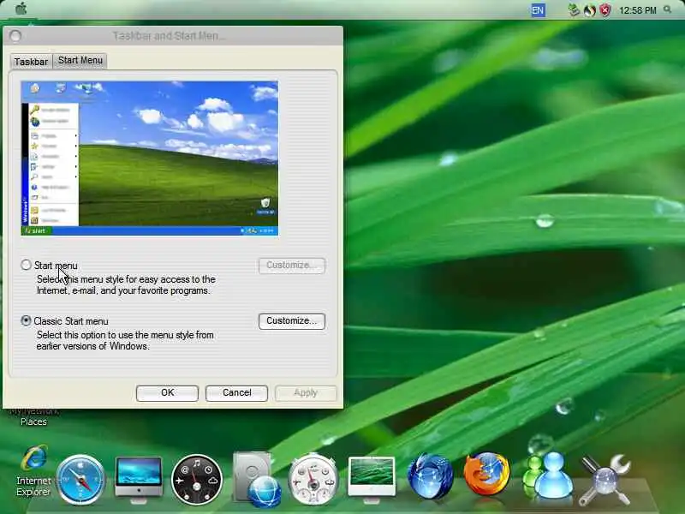Open the black Dashboard gauge dock icon
The image size is (685, 514).
(x=197, y=480)
